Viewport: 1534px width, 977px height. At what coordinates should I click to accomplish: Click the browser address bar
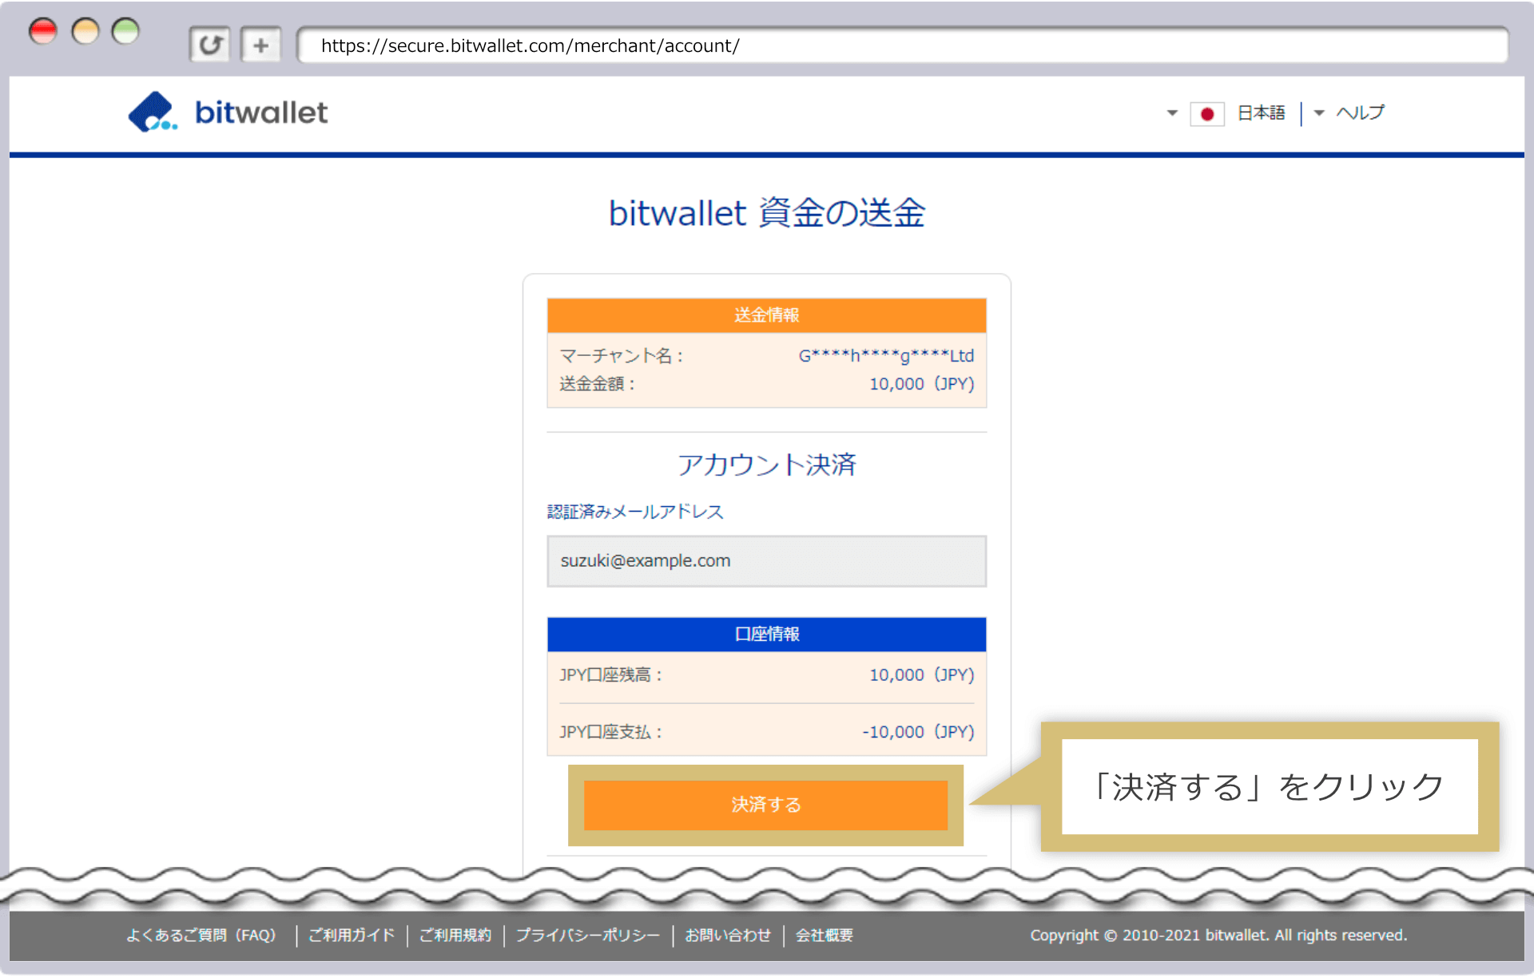click(x=903, y=45)
